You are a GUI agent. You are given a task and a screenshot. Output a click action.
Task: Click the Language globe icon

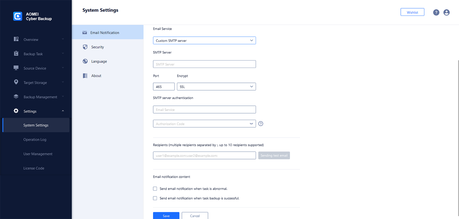[x=85, y=61]
